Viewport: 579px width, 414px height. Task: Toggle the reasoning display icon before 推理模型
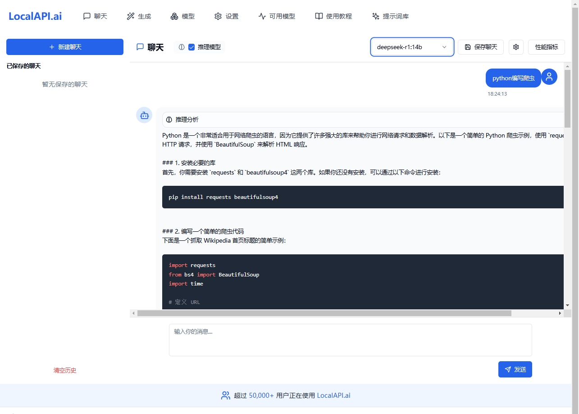click(181, 47)
